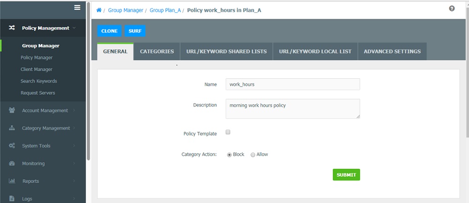Click the Monitoring dashboard icon
Screen dimensions: 469x203
point(12,163)
